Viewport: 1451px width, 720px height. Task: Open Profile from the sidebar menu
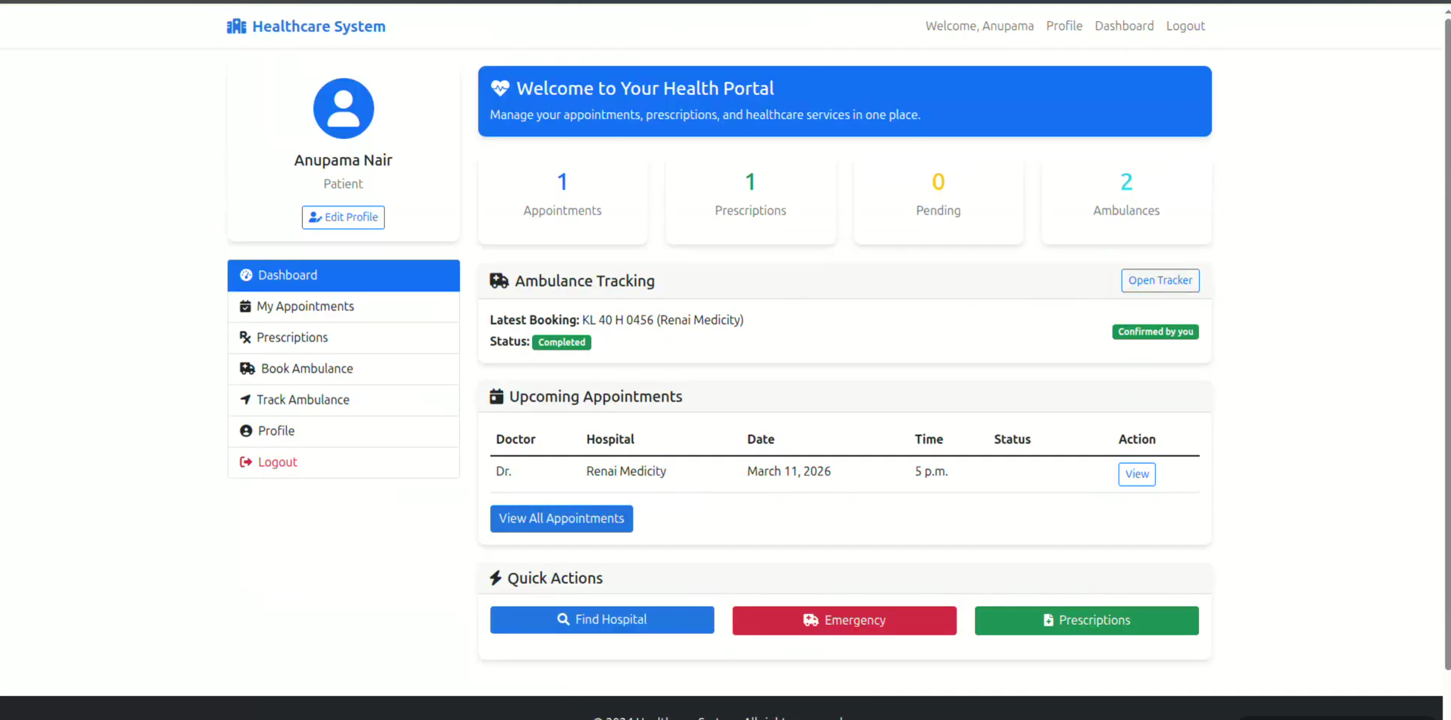(x=343, y=431)
